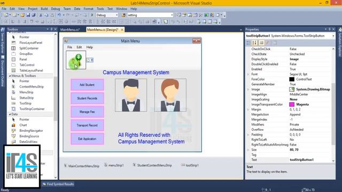
Task: Click the MainContextMenuStrip tray icon
Action: click(65, 166)
